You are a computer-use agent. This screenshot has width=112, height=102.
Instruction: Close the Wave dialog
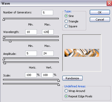coord(109,3)
